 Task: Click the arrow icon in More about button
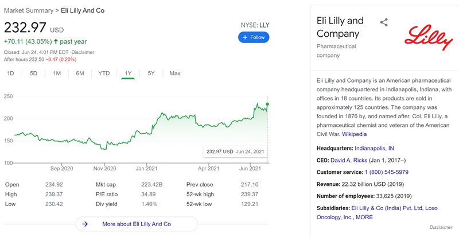[85, 224]
